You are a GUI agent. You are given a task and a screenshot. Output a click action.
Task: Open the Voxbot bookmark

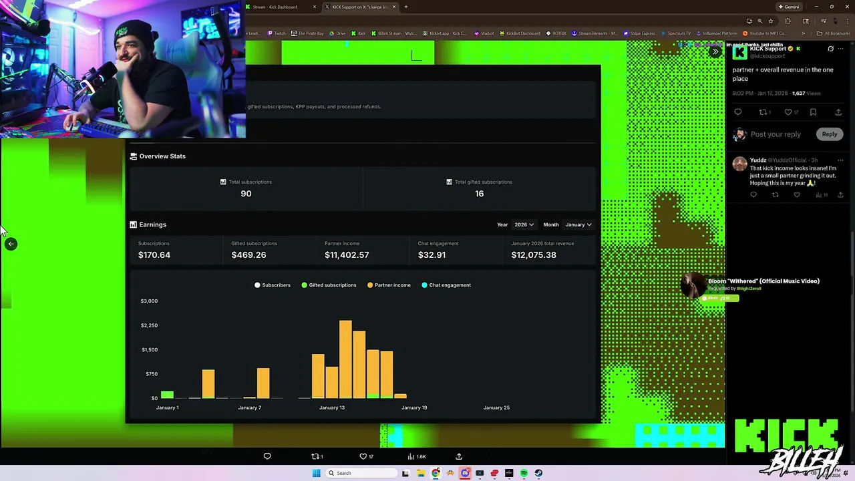(484, 33)
